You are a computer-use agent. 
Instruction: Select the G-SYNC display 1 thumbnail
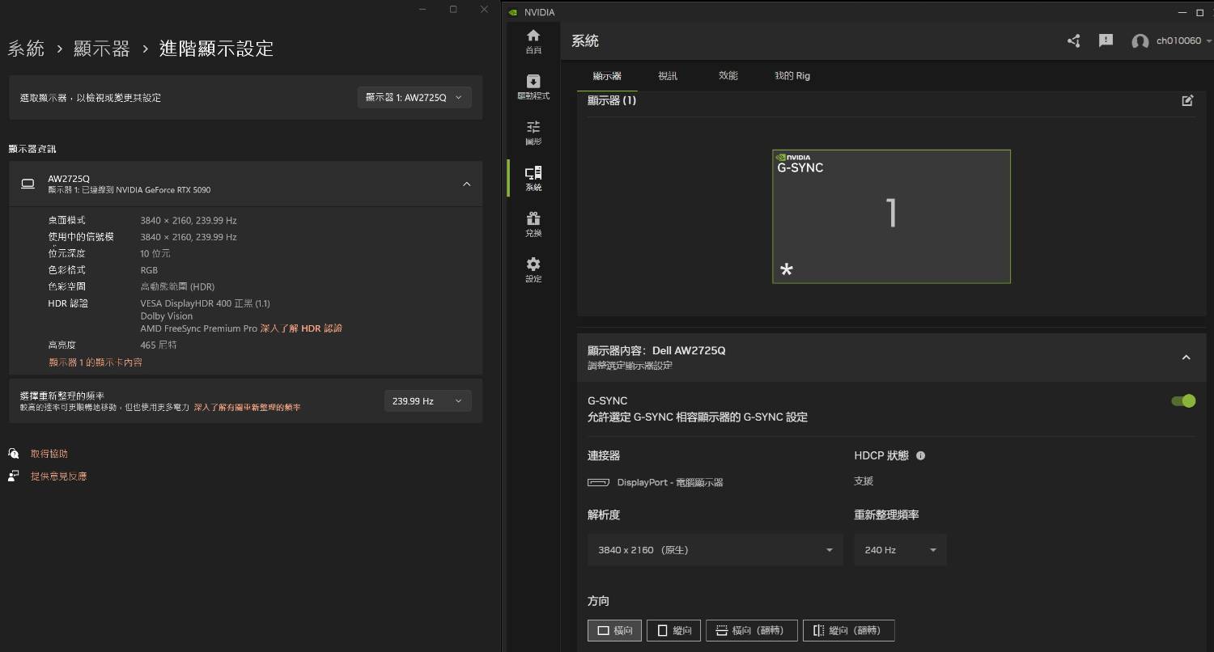pos(891,216)
